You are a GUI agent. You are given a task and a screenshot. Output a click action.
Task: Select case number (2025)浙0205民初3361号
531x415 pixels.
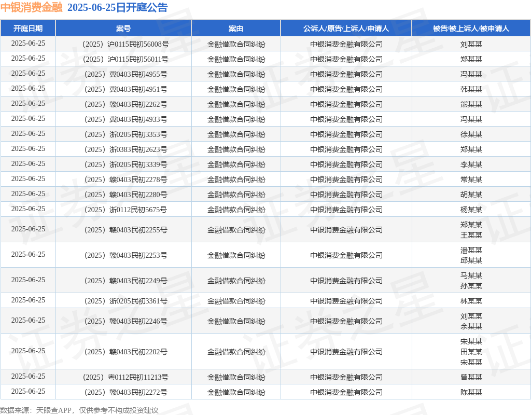pyautogui.click(x=125, y=301)
